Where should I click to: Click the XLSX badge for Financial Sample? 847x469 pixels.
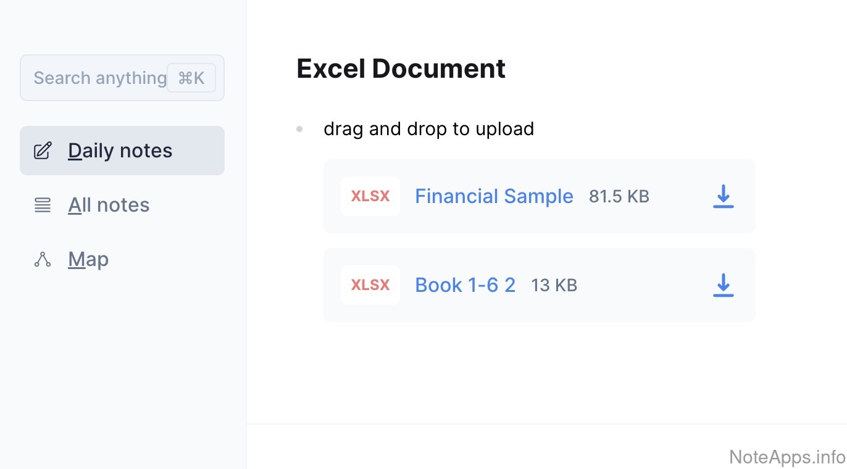pos(370,196)
